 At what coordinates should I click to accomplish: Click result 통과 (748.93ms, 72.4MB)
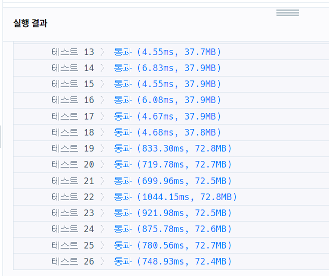pos(173,261)
